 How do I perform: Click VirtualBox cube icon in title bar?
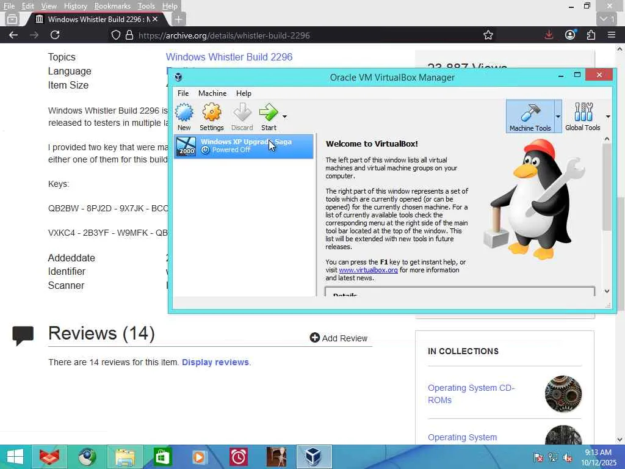click(x=179, y=77)
